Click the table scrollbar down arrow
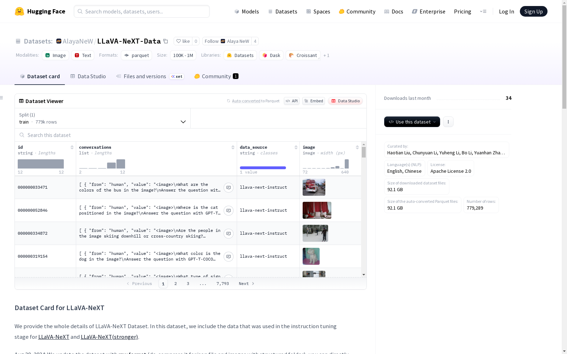This screenshot has width=567, height=354. point(364,275)
